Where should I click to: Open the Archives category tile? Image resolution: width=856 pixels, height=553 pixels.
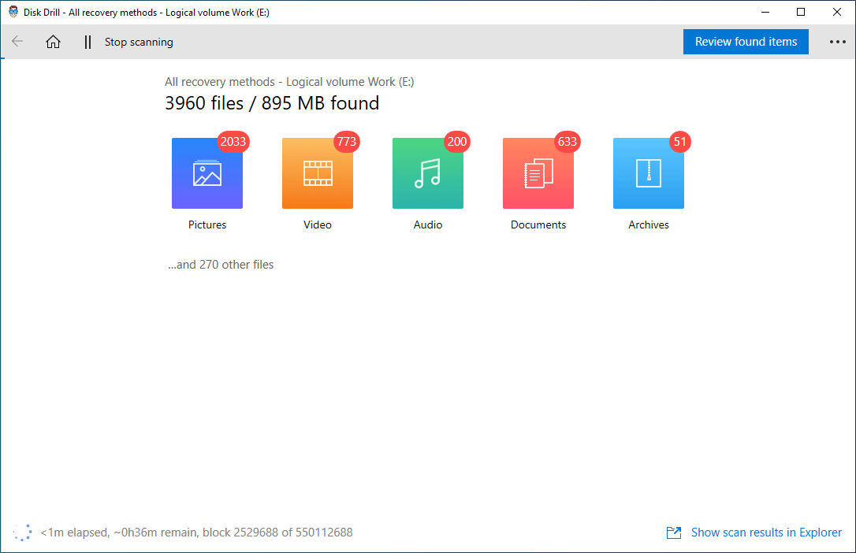click(648, 173)
